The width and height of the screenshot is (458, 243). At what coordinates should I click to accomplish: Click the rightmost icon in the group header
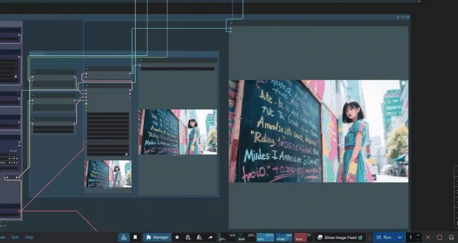407,17
